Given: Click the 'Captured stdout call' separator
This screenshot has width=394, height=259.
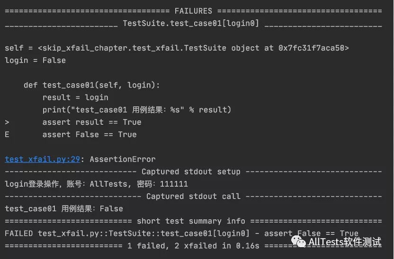Looking at the screenshot, I should pyautogui.click(x=193, y=196).
